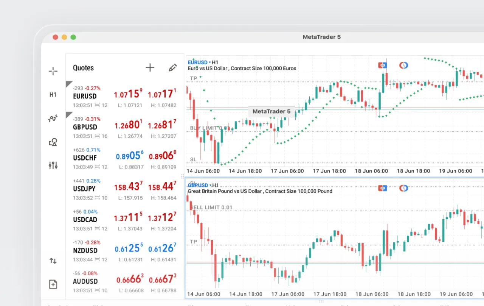Open the H1 timeframe selector in sidebar
The width and height of the screenshot is (484, 306).
tap(53, 95)
